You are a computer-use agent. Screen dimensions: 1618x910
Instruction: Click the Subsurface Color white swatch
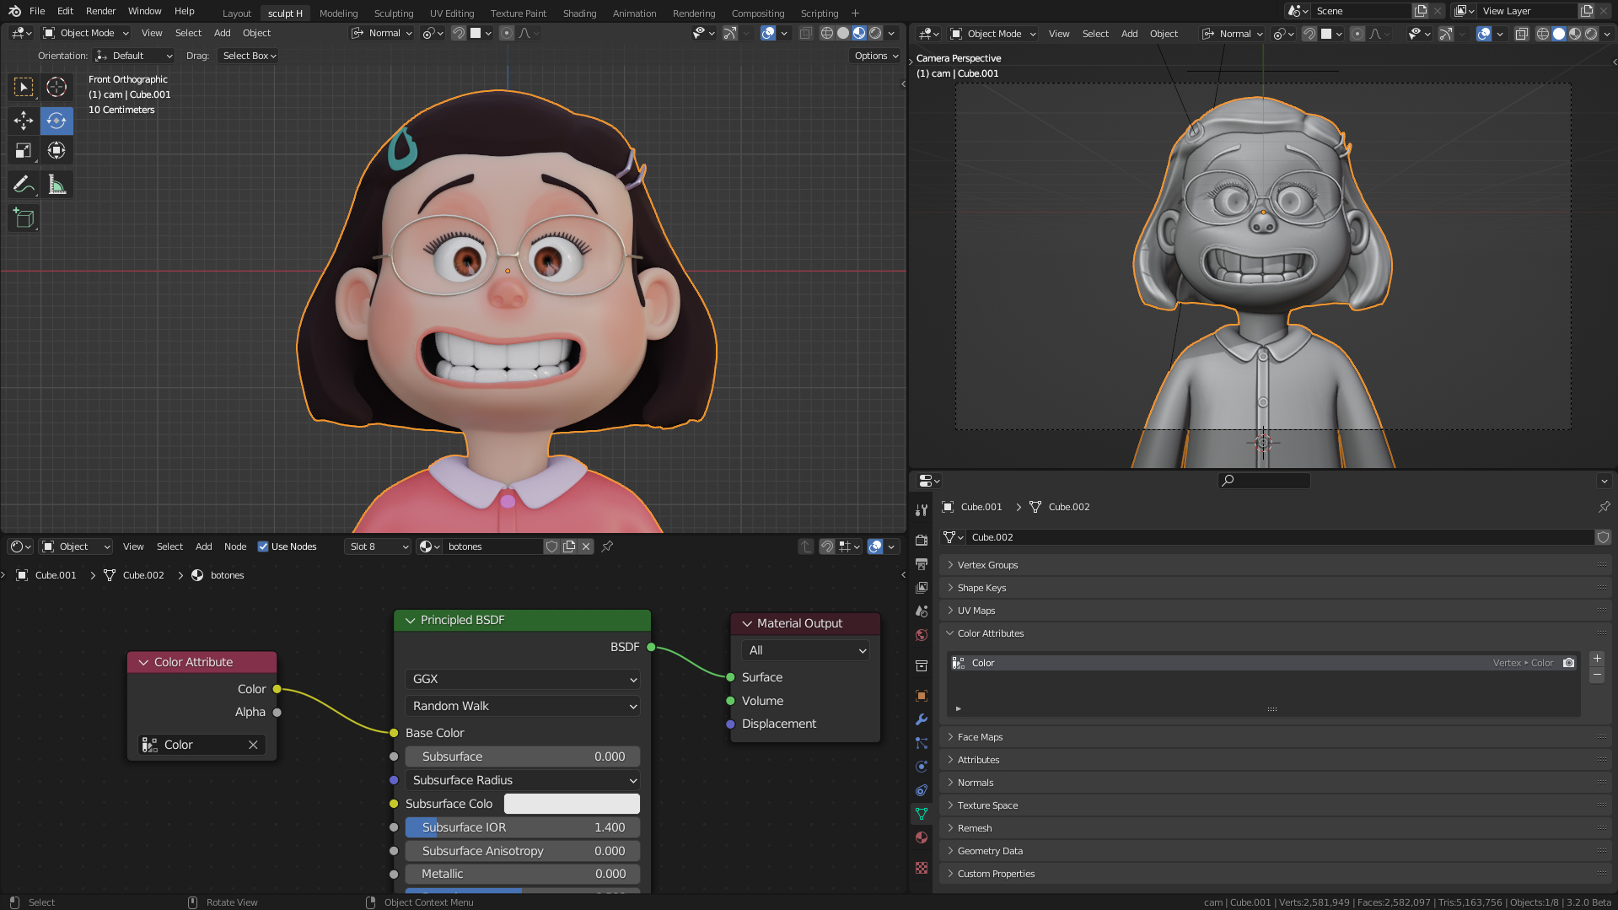click(572, 804)
